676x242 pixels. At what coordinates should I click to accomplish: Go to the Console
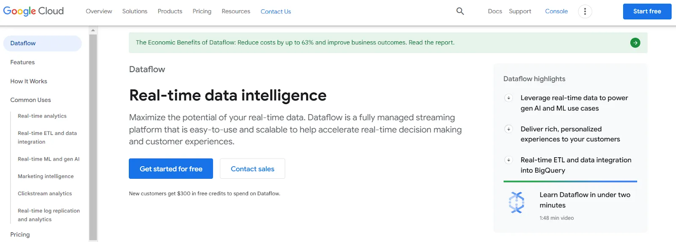tap(556, 11)
